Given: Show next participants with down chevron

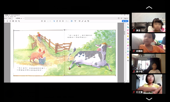Looking at the screenshot, I should pyautogui.click(x=149, y=99).
